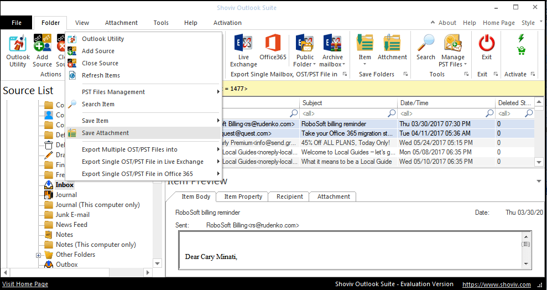This screenshot has height=290, width=547.
Task: Click the Journal folder icon
Action: click(49, 195)
